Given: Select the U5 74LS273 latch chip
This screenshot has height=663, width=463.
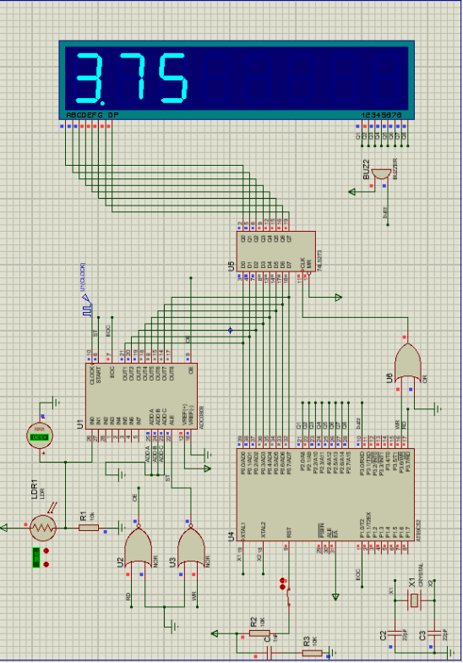Looking at the screenshot, I should (x=275, y=252).
